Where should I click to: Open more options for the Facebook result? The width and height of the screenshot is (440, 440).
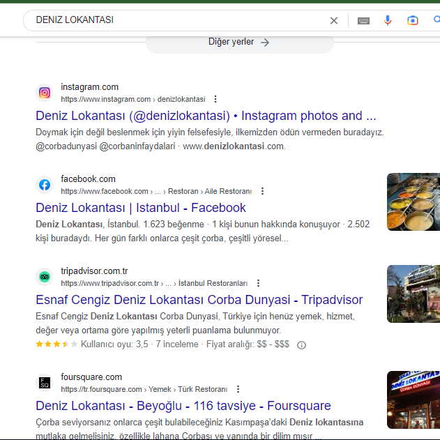click(262, 191)
